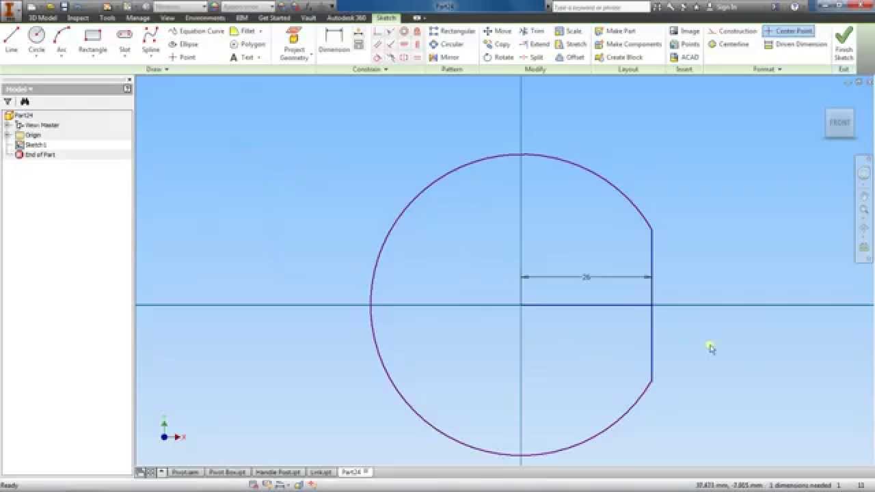Use the Stretch tool
Viewport: 875px width, 492px height.
(571, 44)
